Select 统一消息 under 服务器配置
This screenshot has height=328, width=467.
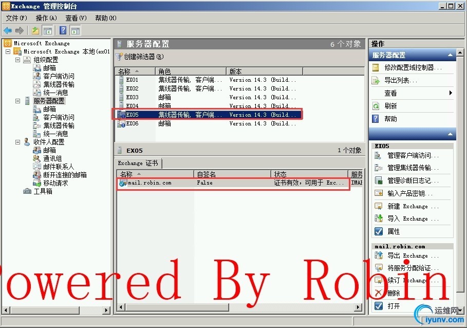click(x=55, y=134)
